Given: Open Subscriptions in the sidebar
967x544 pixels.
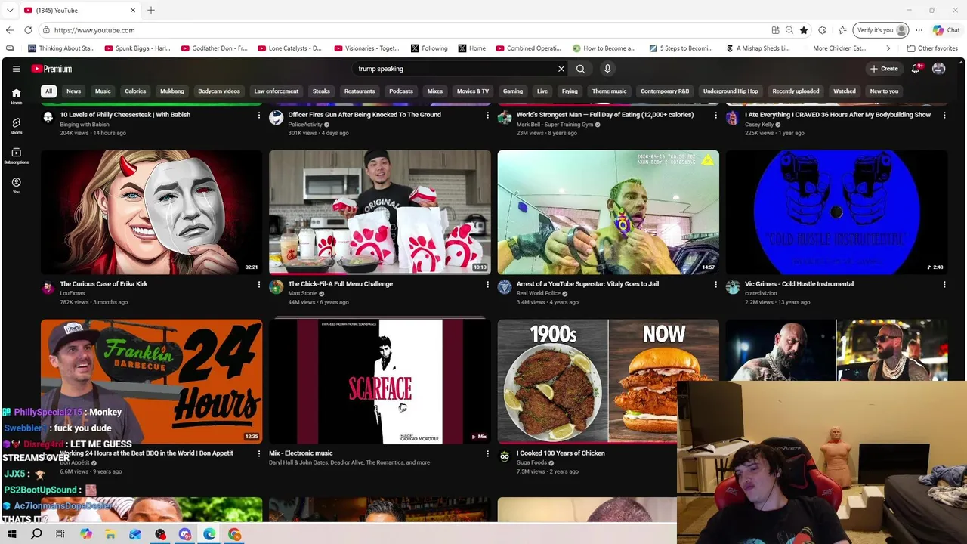Looking at the screenshot, I should click(x=16, y=156).
